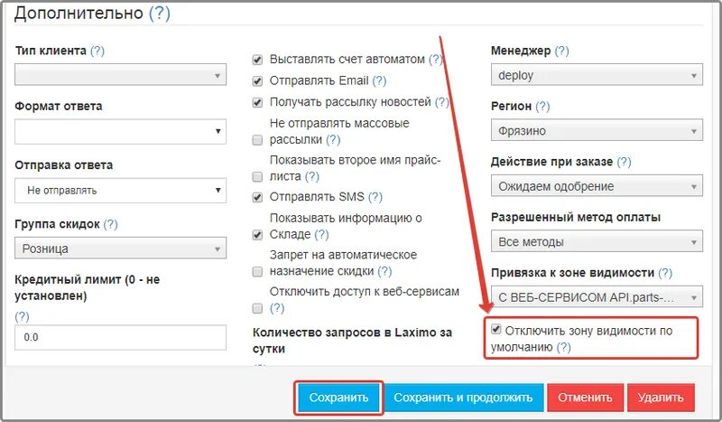Check Отключить доступ к веб-сервисам checkbox
The width and height of the screenshot is (722, 422).
(x=257, y=308)
